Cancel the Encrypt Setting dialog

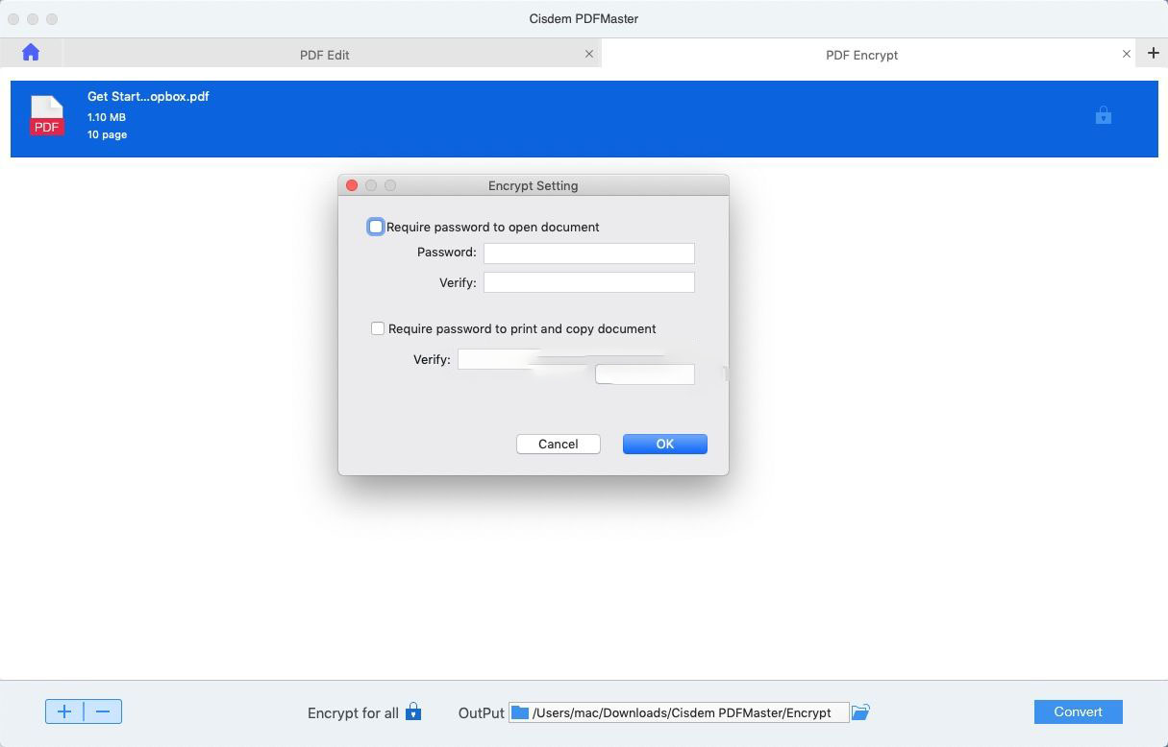pos(558,444)
